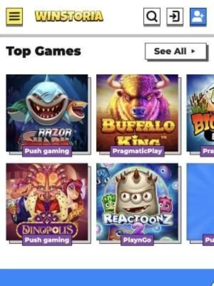Click the search magnifier icon
This screenshot has height=286, width=214.
(152, 16)
